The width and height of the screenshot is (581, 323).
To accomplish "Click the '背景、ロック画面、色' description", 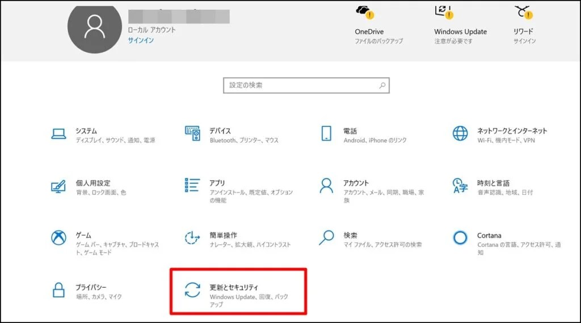I will (101, 193).
